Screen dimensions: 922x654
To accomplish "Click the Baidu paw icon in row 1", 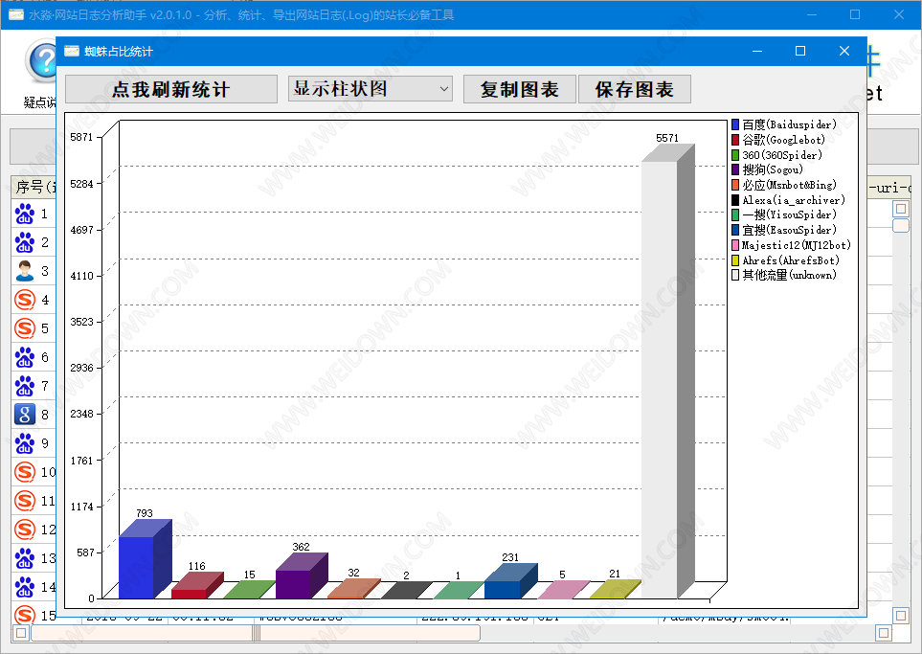I will coord(25,214).
